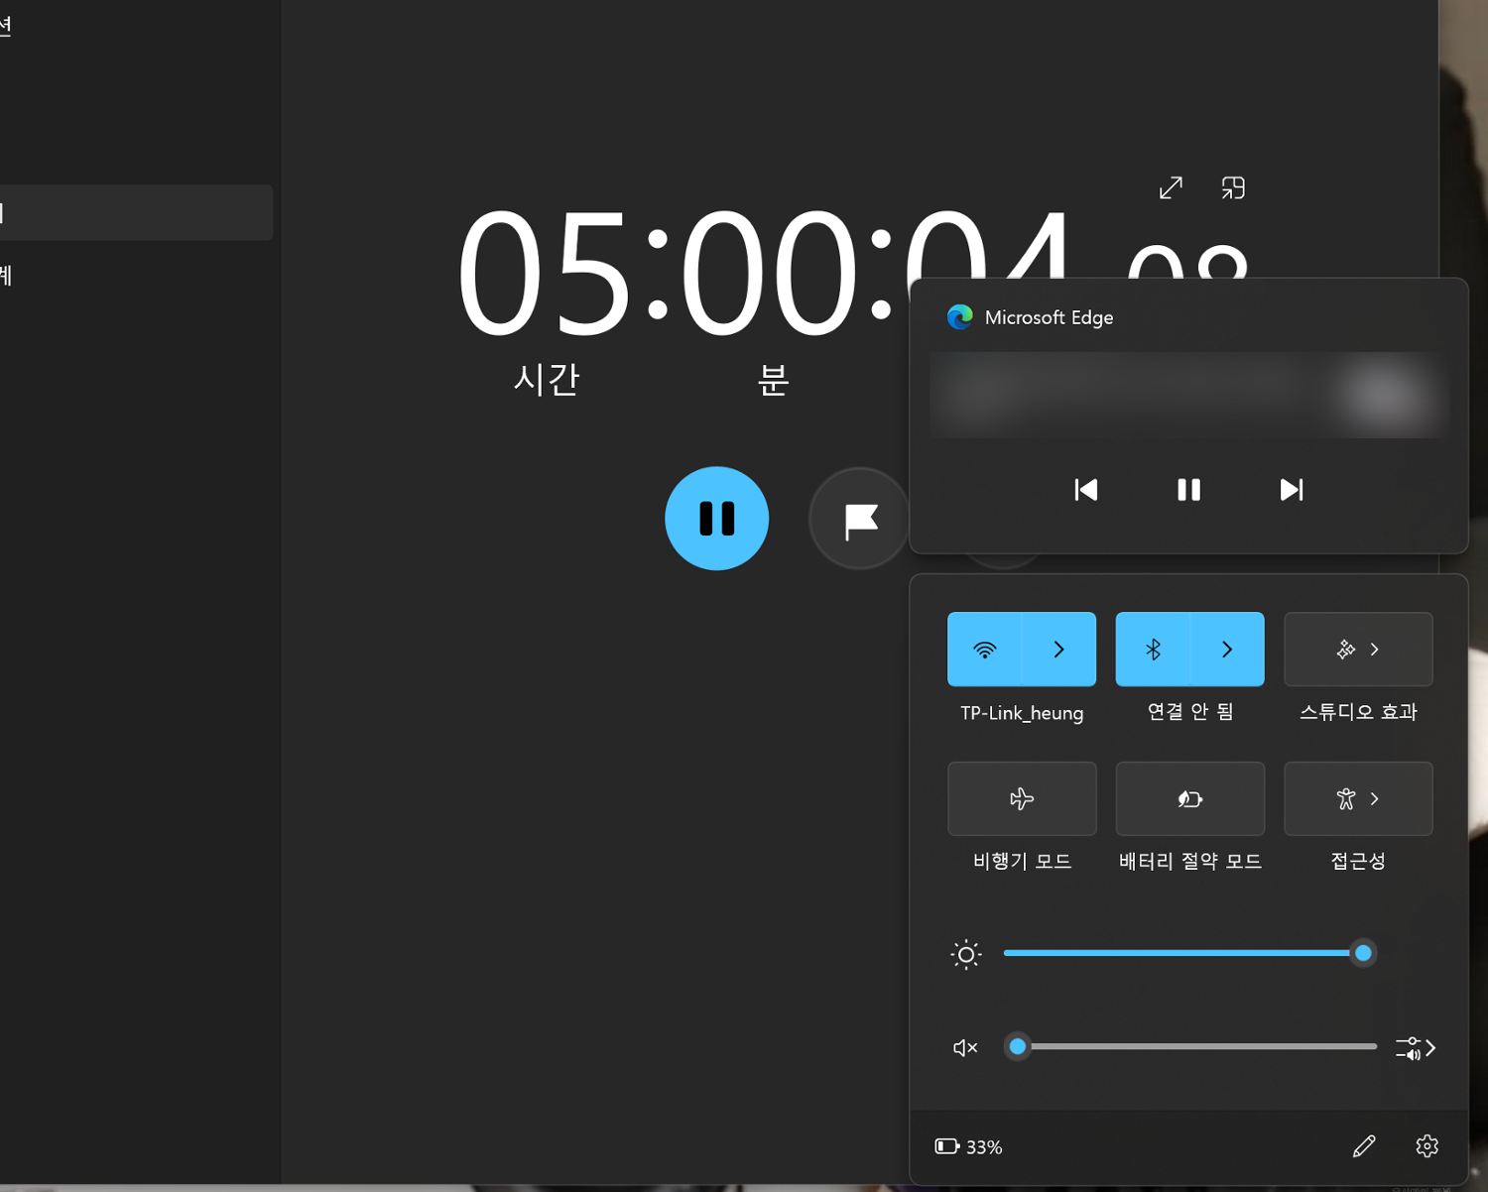Switch stopwatch to compact overlay mode
This screenshot has height=1192, width=1488.
coord(1233,187)
